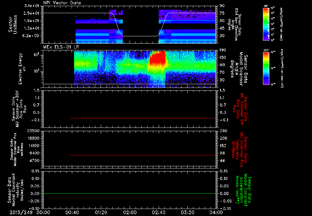Click the '152' telemetry axis tick
The height and width of the screenshot is (216, 312).
[x=223, y=146]
